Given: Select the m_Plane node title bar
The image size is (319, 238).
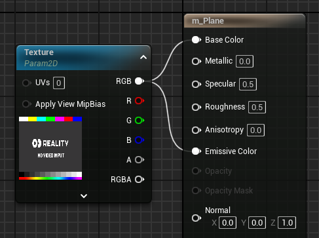Looking at the screenshot, I should coord(245,21).
